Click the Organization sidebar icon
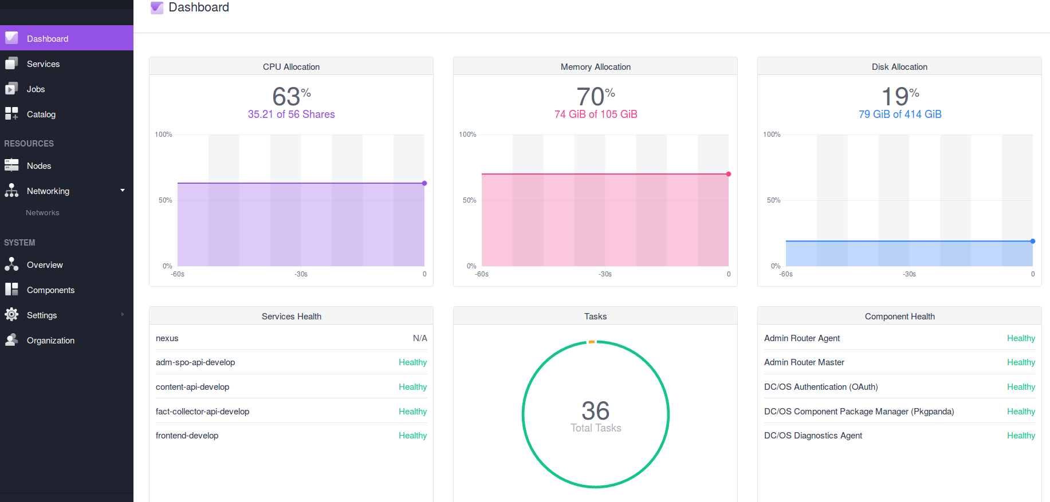The height and width of the screenshot is (502, 1050). pyautogui.click(x=11, y=340)
